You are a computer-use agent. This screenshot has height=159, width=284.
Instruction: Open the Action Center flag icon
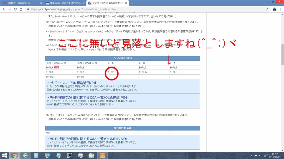tap(256, 156)
